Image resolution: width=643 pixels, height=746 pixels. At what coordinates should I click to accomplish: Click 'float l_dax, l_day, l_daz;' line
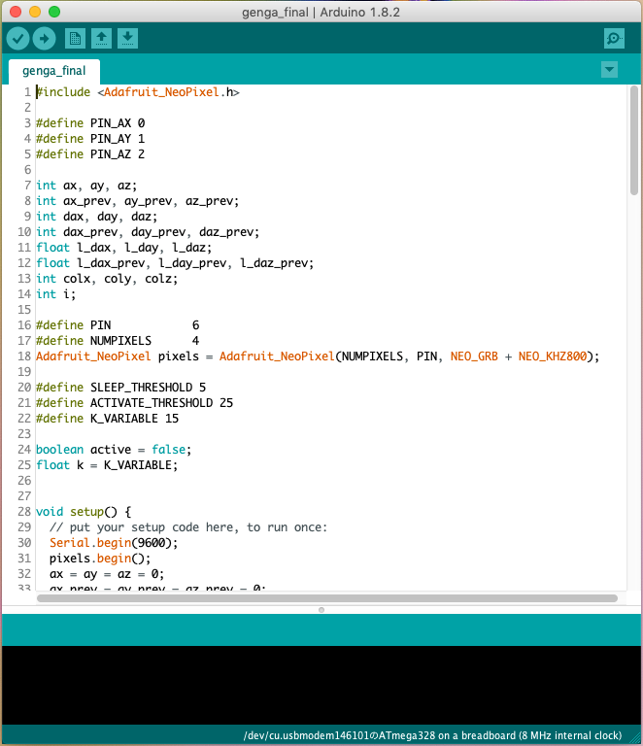(124, 248)
